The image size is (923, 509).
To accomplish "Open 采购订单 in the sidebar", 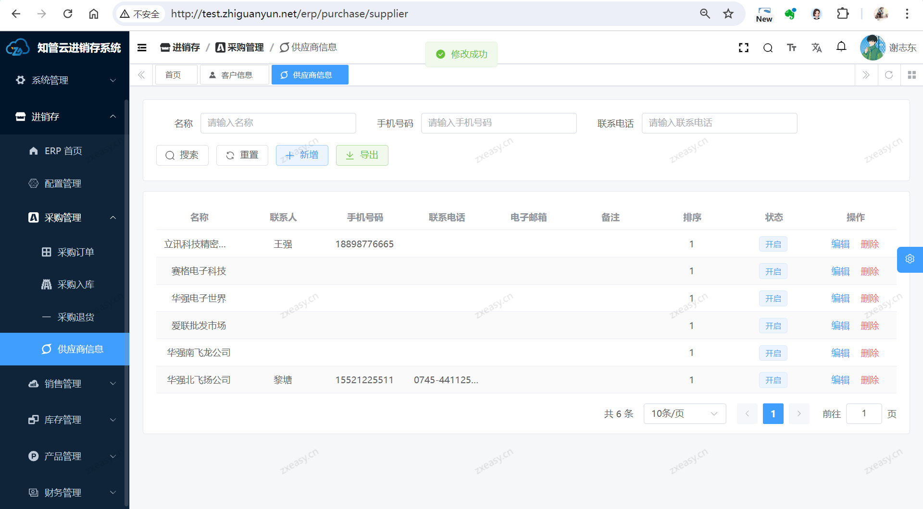I will click(75, 252).
